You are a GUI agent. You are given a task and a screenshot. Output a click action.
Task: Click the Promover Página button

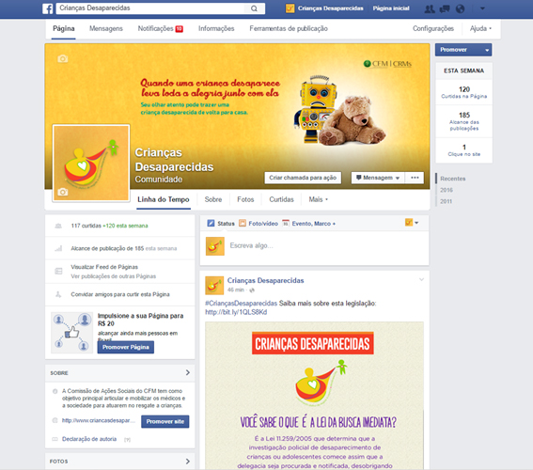[126, 347]
